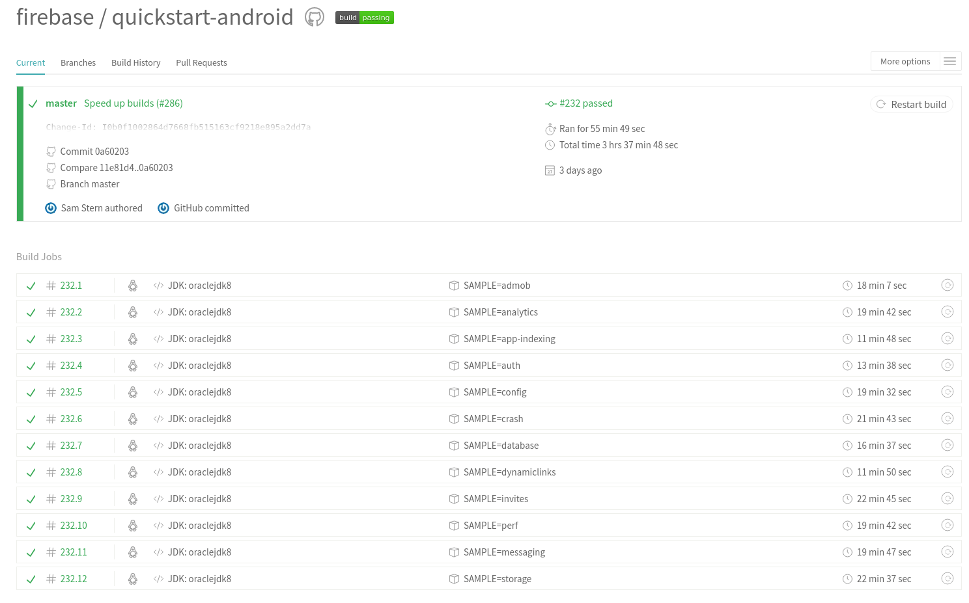Viewport: 969px width, 603px height.
Task: Click Sam Stern's avatar icon
Action: click(51, 208)
